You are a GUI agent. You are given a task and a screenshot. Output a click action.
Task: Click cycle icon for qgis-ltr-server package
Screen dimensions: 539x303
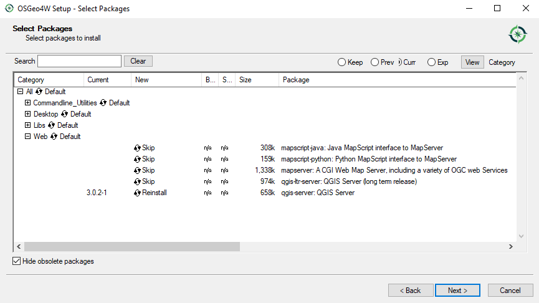(x=137, y=181)
